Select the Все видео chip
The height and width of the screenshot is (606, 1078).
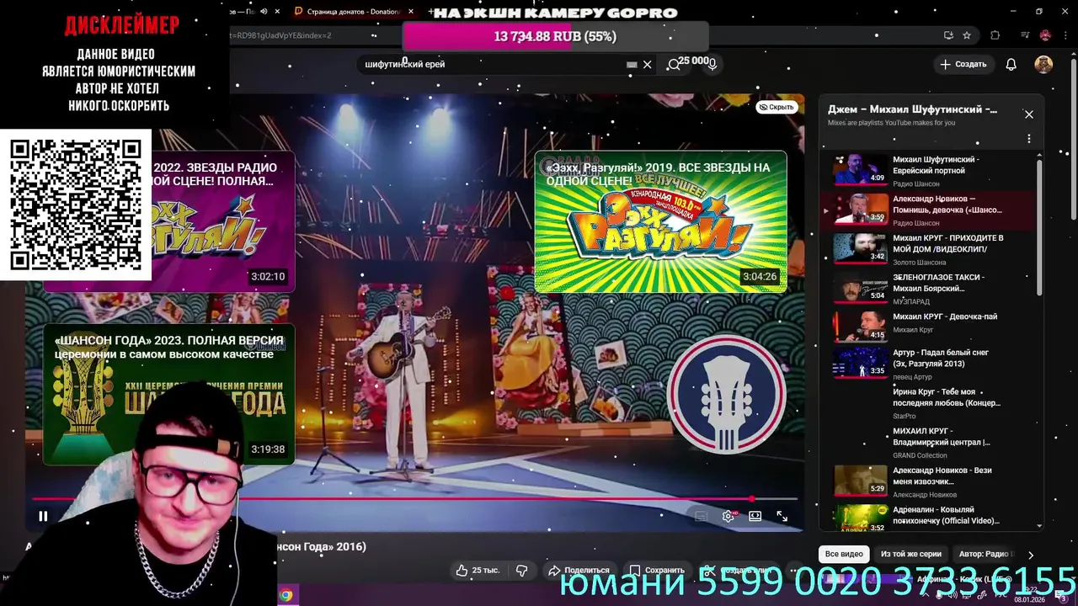(844, 555)
